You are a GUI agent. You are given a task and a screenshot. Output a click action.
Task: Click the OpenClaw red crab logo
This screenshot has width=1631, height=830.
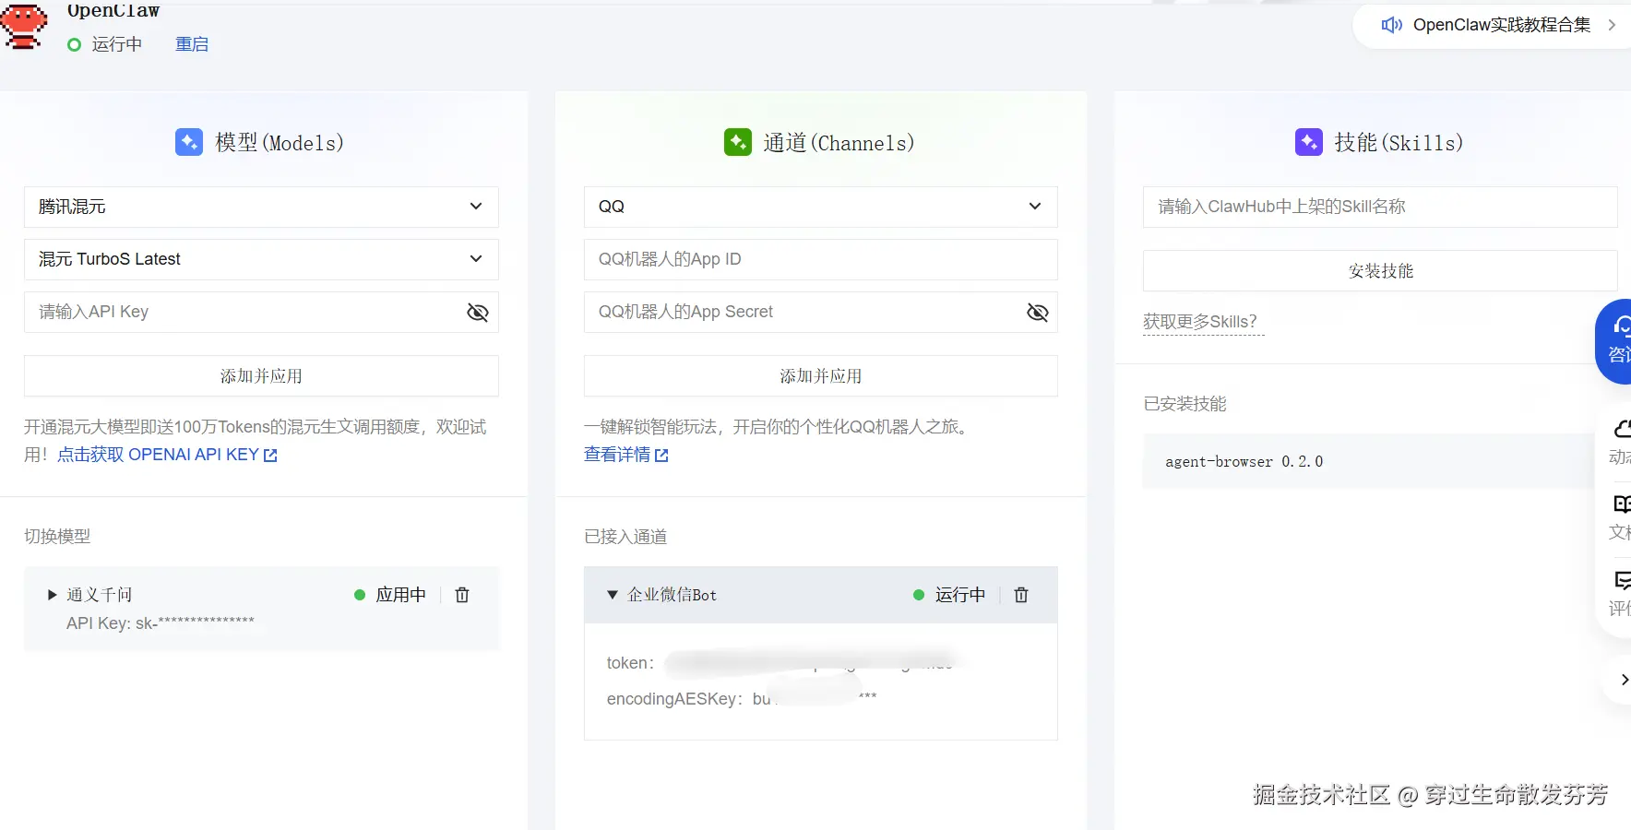pyautogui.click(x=24, y=26)
